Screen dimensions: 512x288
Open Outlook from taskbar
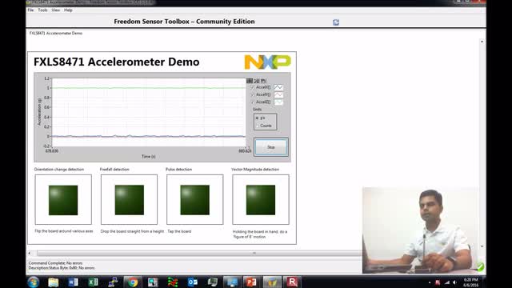click(193, 282)
